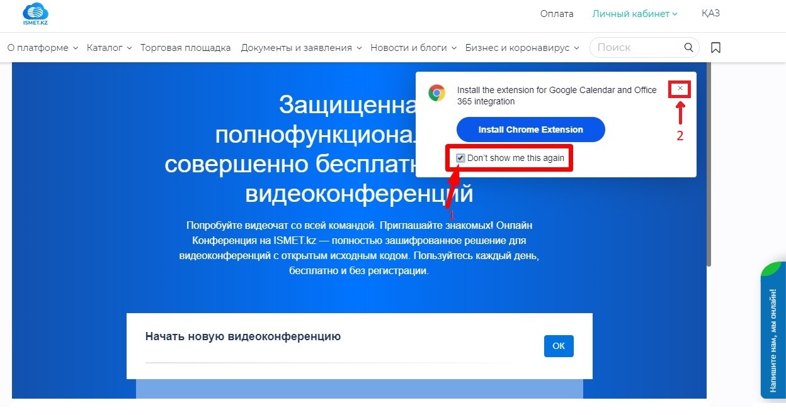This screenshot has width=786, height=415.
Task: Open bookmarks via the bookmark icon
Action: [715, 48]
